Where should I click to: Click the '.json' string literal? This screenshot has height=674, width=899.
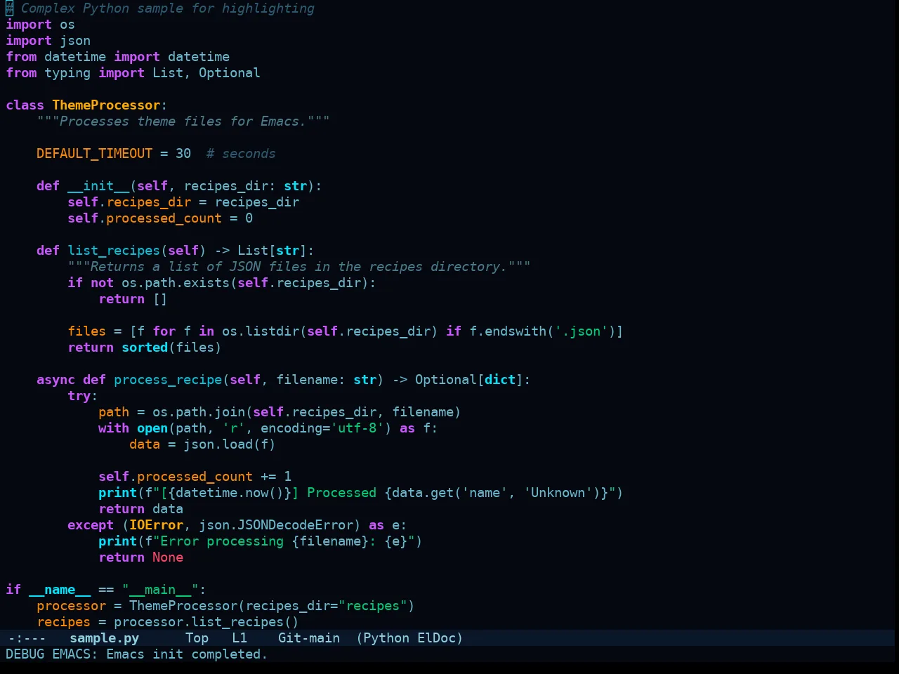pyautogui.click(x=581, y=331)
